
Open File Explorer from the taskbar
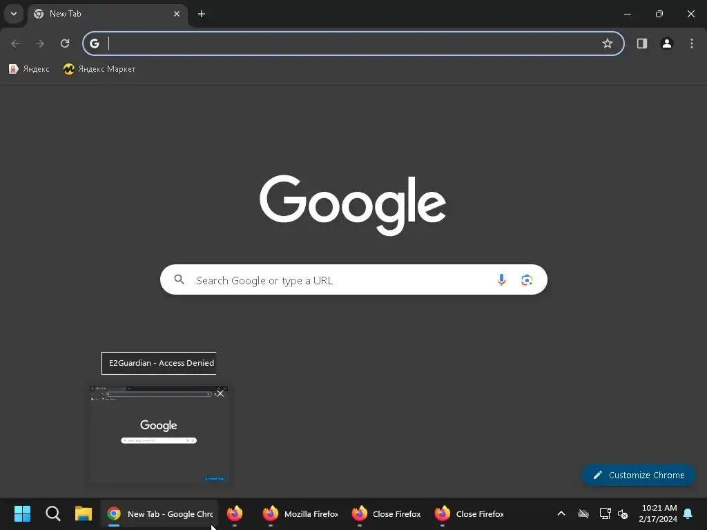(84, 513)
